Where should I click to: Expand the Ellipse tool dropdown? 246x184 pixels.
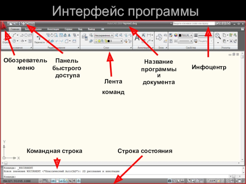(x=26, y=41)
